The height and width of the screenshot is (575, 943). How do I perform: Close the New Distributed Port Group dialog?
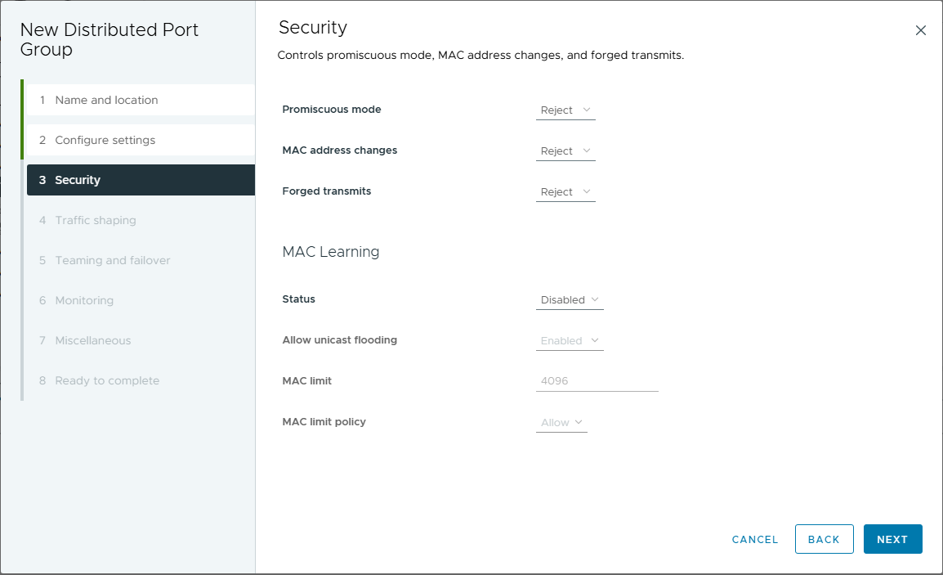[x=920, y=30]
